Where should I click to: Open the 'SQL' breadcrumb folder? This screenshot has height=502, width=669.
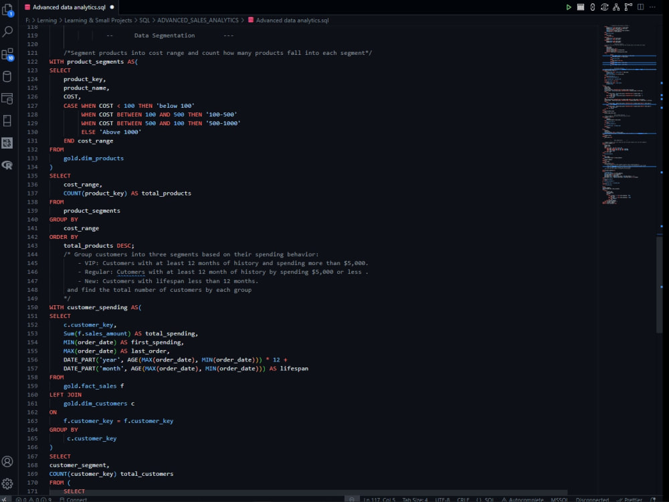pos(145,20)
